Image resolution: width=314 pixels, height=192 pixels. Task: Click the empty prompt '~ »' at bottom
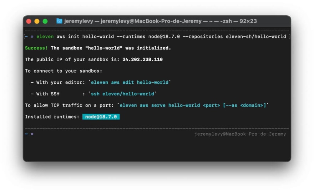point(29,134)
